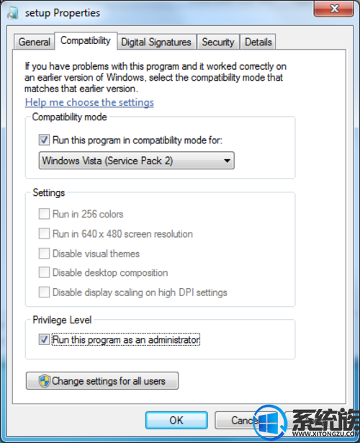This screenshot has height=443, width=360.
Task: Click the Windows logo watermark icon
Action: pyautogui.click(x=270, y=422)
